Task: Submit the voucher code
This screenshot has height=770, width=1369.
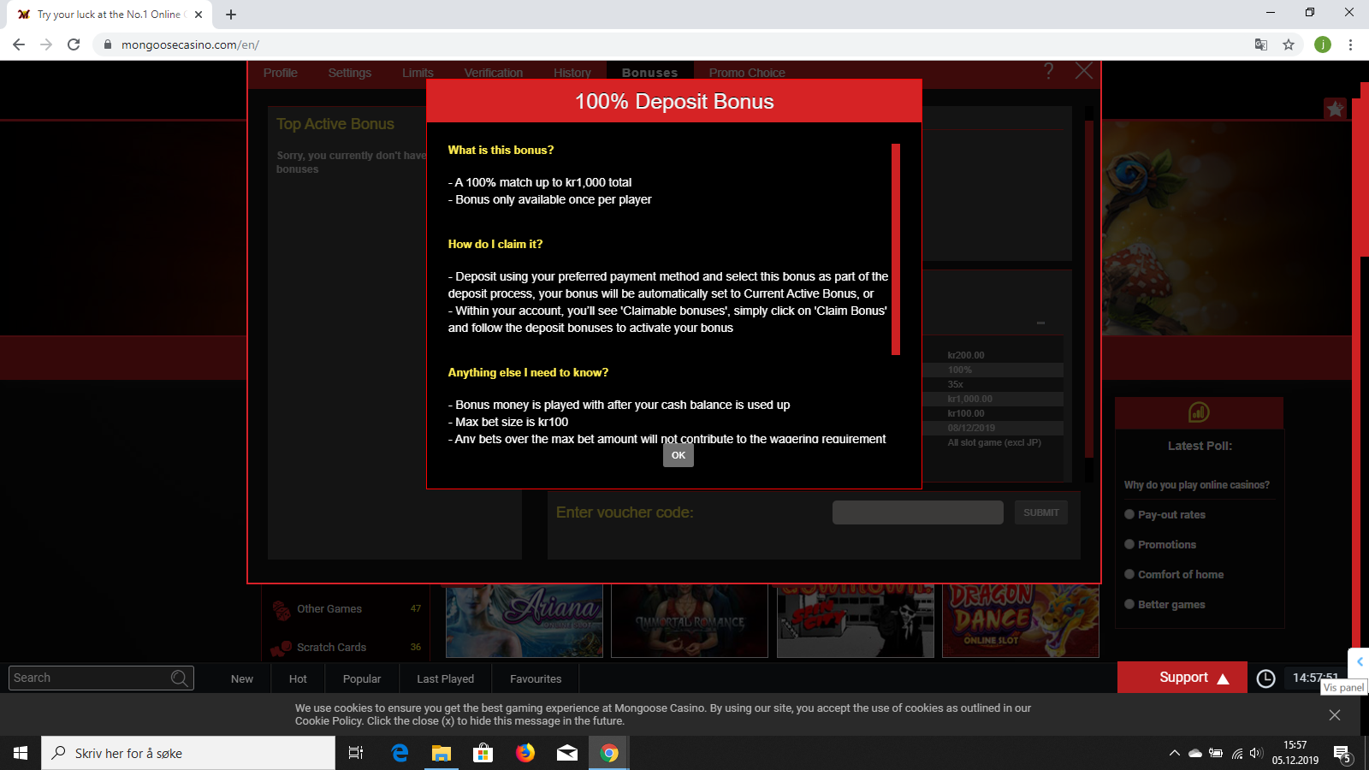Action: click(1041, 512)
